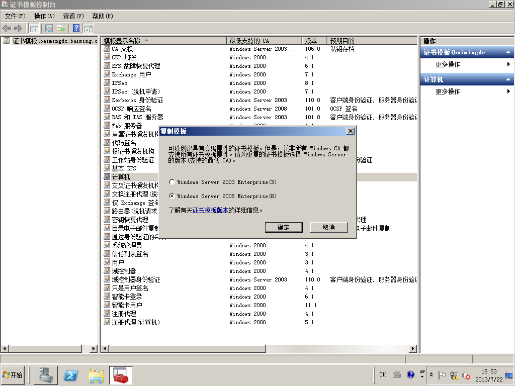515x386 pixels.
Task: Open the 查看(V) menu
Action: (73, 16)
